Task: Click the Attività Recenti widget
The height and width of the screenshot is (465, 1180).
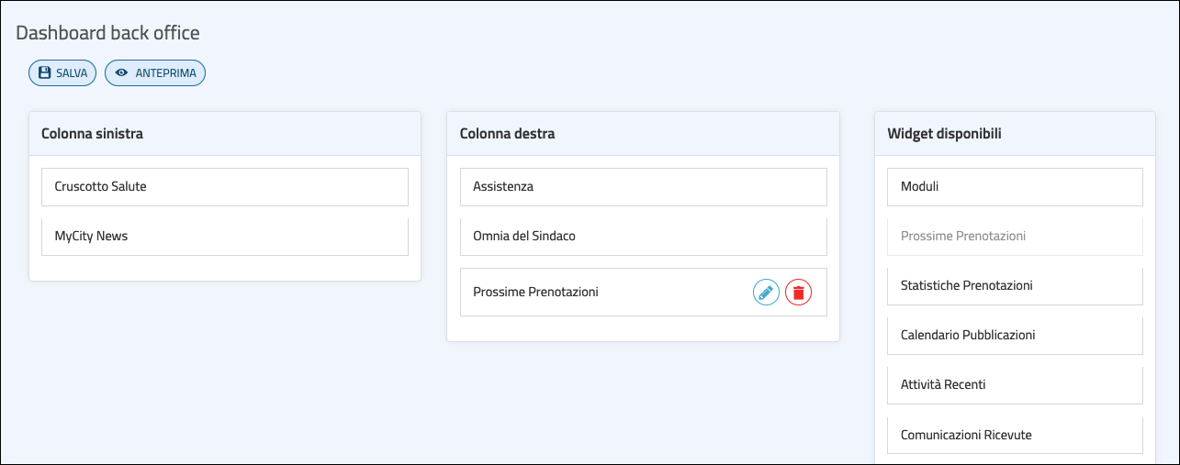Action: point(1015,384)
